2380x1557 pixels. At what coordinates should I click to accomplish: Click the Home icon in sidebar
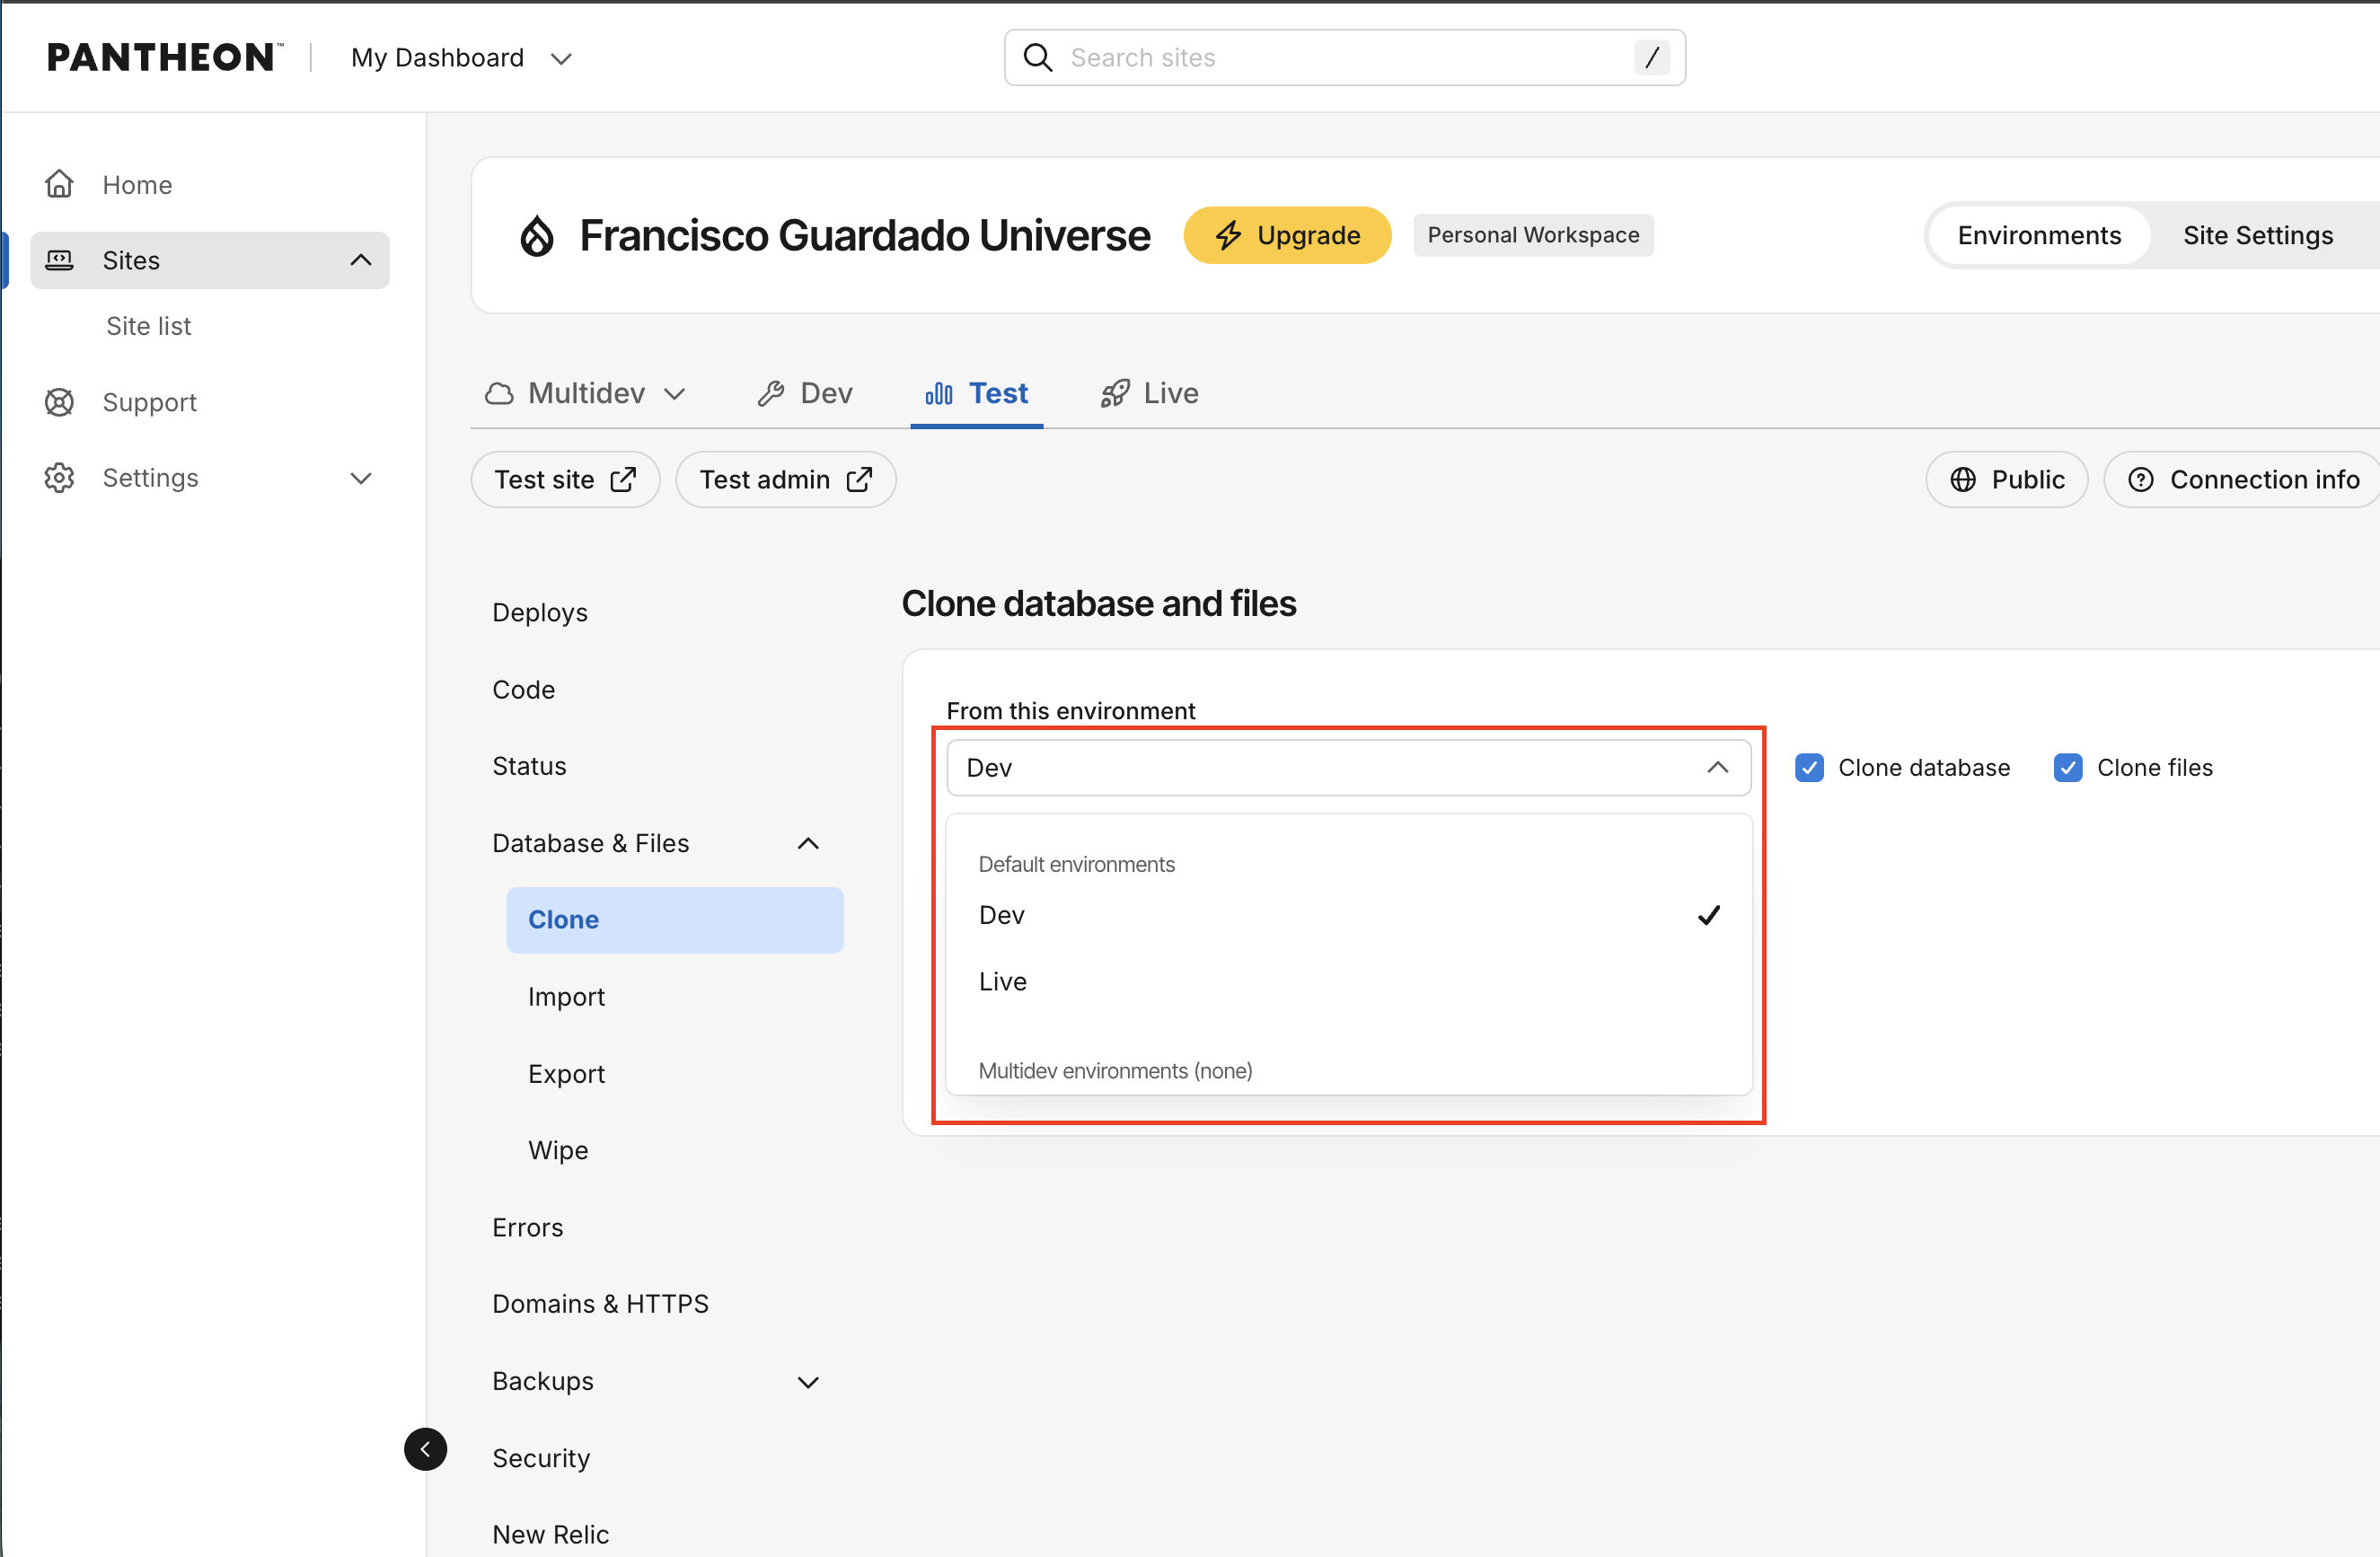pos(59,184)
